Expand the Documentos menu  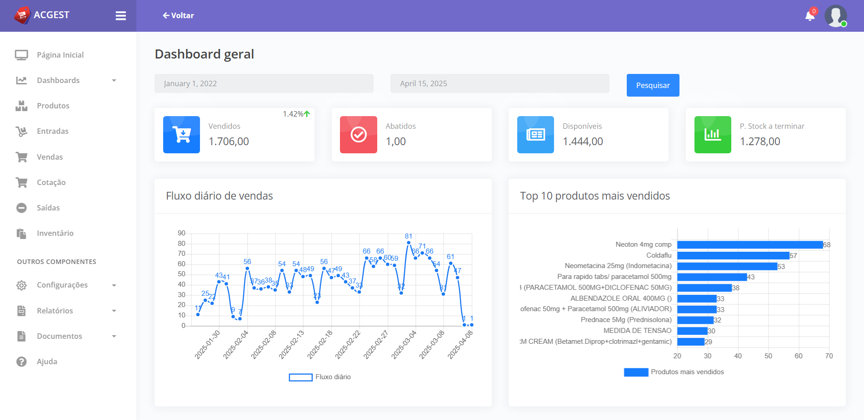(115, 336)
